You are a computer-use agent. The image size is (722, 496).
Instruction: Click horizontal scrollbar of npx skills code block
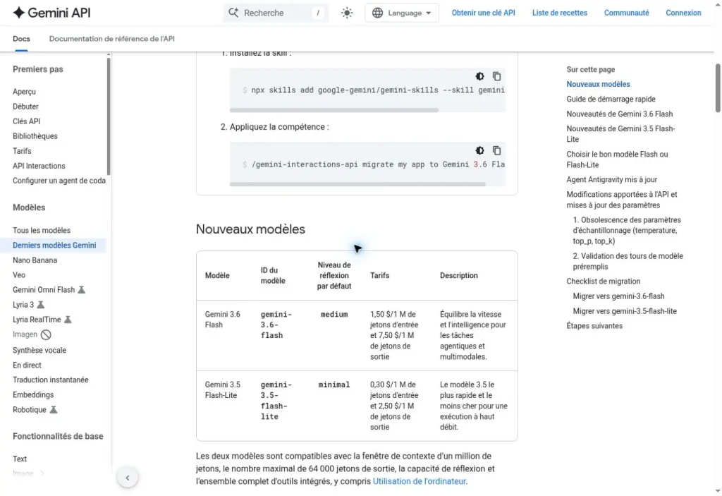click(x=334, y=110)
